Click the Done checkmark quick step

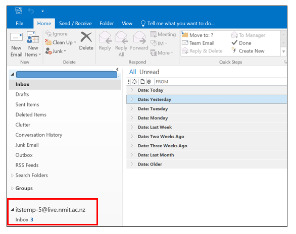[241, 43]
